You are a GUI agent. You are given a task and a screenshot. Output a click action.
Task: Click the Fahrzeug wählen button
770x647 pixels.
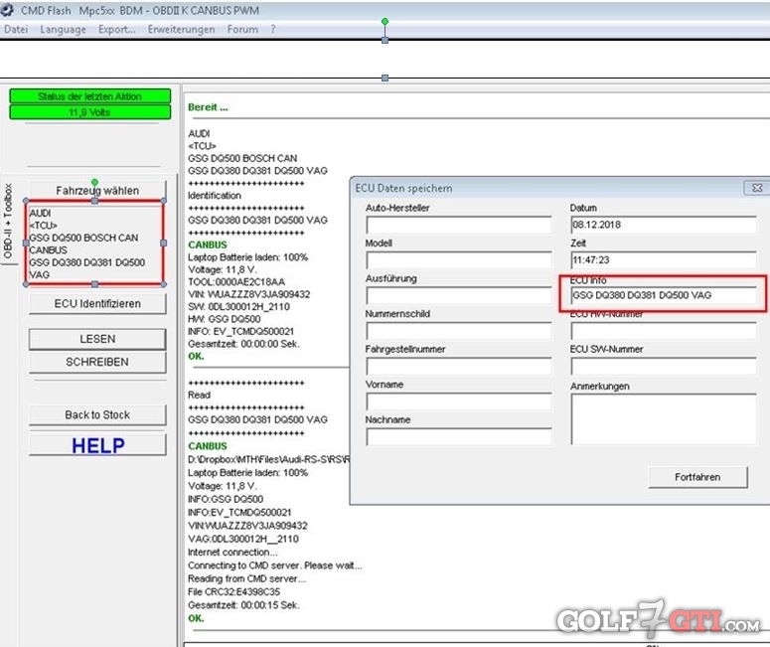[97, 190]
